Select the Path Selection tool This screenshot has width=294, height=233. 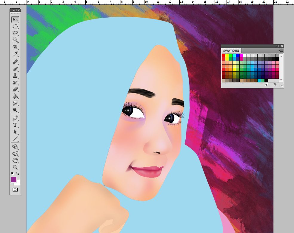point(15,132)
